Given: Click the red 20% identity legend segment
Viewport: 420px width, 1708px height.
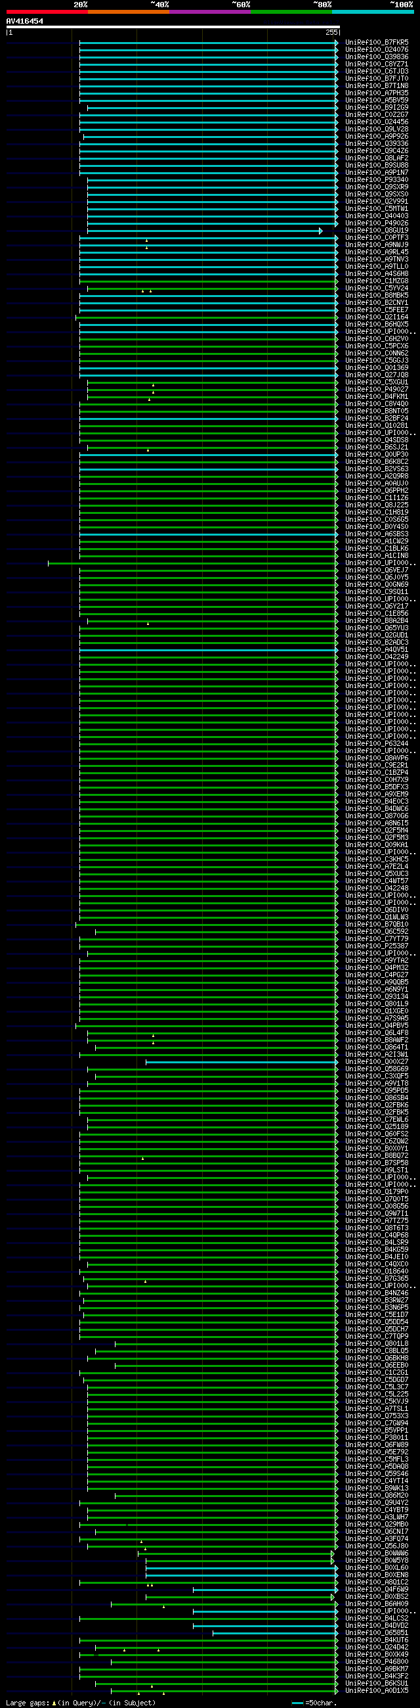Looking at the screenshot, I should [x=47, y=12].
